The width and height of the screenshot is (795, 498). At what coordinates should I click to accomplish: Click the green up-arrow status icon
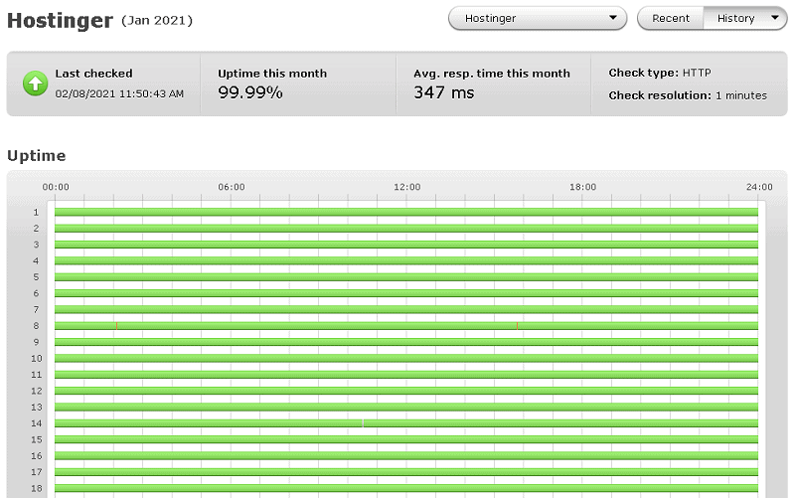pos(35,83)
